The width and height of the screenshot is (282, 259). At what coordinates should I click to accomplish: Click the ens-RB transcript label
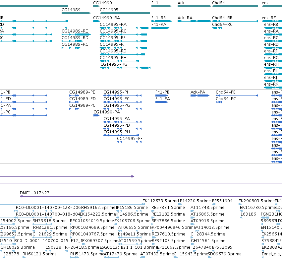(271, 25)
